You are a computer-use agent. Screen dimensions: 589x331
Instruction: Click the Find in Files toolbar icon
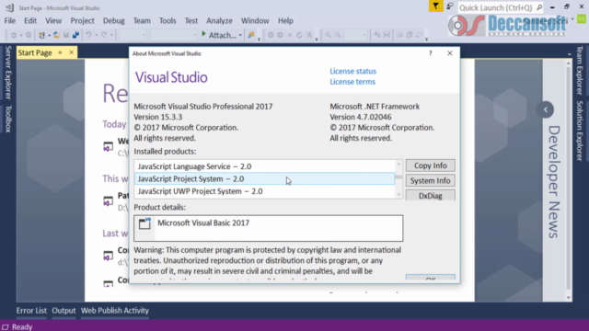pos(251,35)
